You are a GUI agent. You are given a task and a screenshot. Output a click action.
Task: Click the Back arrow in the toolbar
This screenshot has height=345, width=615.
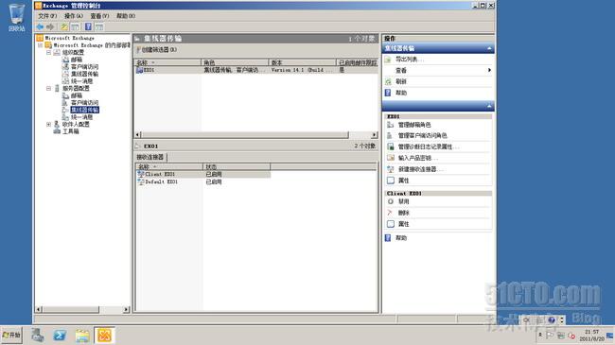pos(40,26)
